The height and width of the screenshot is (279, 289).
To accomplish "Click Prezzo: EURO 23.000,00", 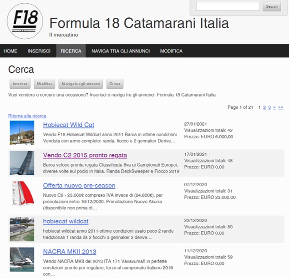I will 210,198.
